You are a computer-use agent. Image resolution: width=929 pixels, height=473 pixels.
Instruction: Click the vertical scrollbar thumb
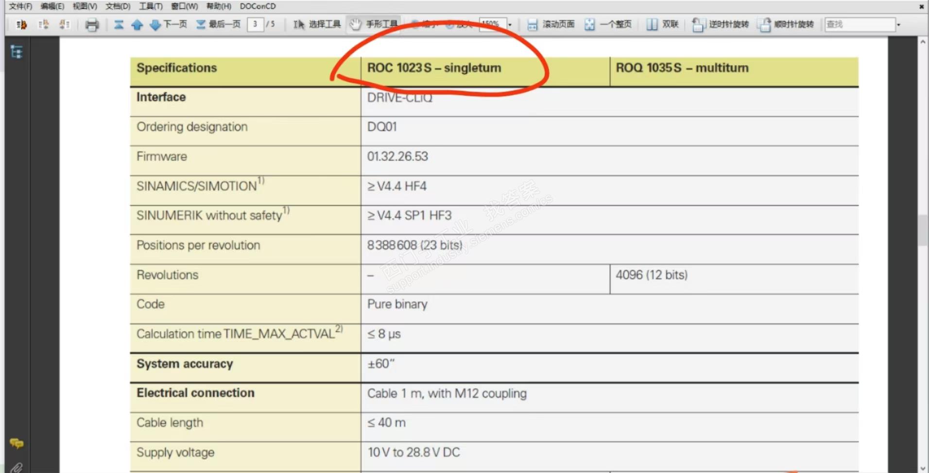(x=923, y=231)
